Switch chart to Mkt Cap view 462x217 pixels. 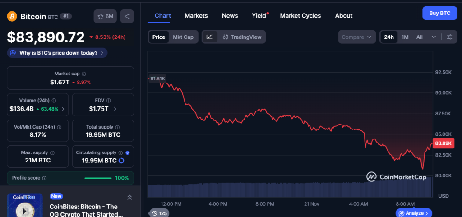coord(183,37)
